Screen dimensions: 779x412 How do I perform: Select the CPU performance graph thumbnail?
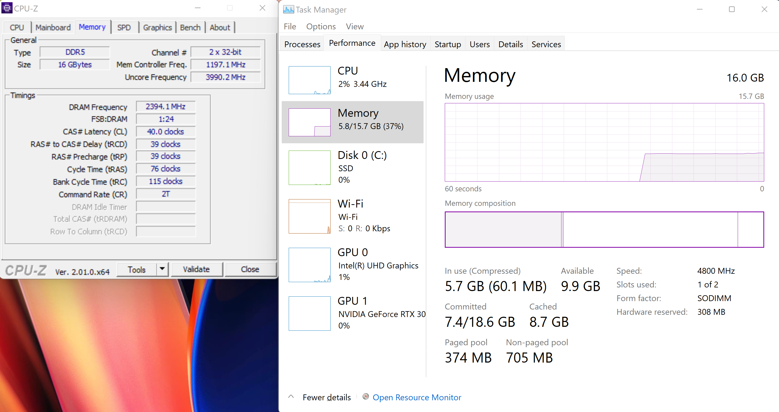309,80
